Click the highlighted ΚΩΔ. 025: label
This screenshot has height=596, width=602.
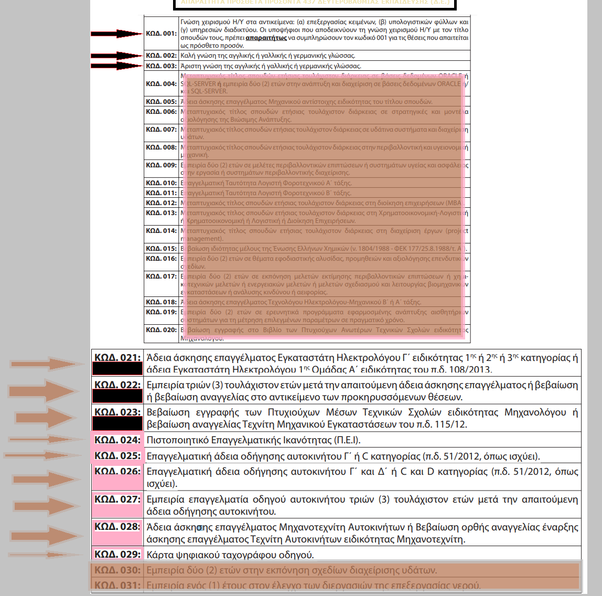click(118, 455)
